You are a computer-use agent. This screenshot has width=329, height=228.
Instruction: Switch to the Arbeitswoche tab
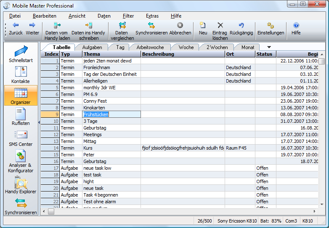click(x=150, y=47)
